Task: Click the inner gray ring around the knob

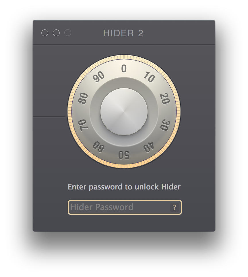Action: tap(124, 83)
